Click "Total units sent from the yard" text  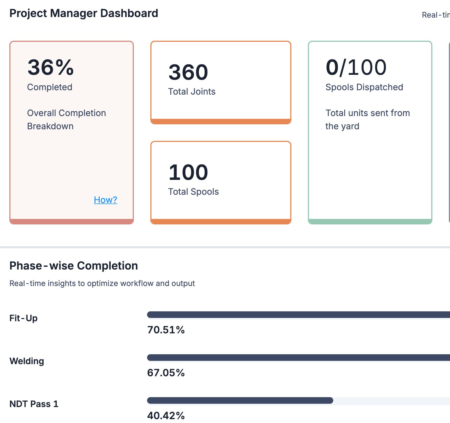coord(368,119)
